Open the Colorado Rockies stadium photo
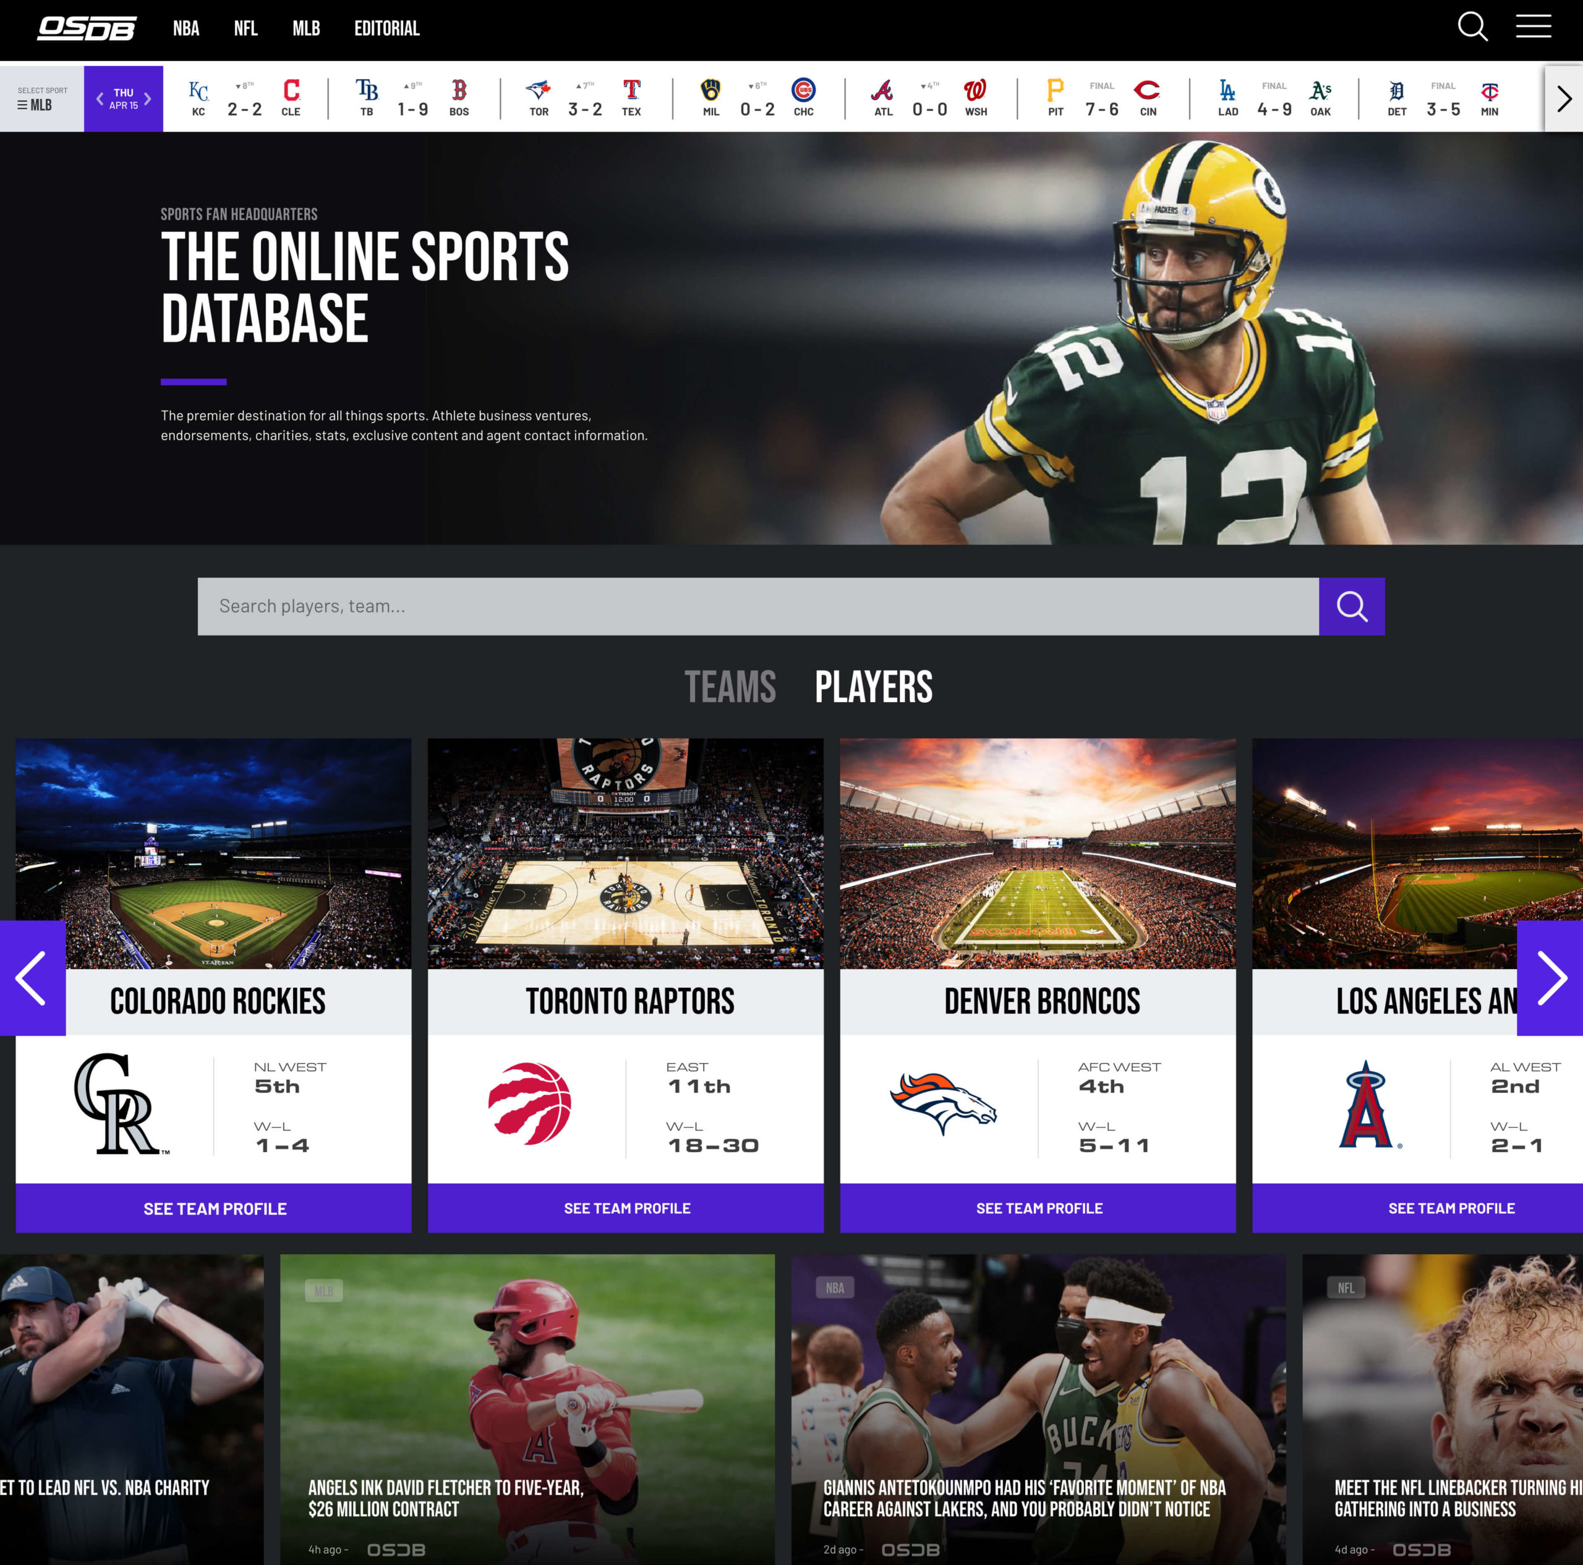 coord(214,854)
